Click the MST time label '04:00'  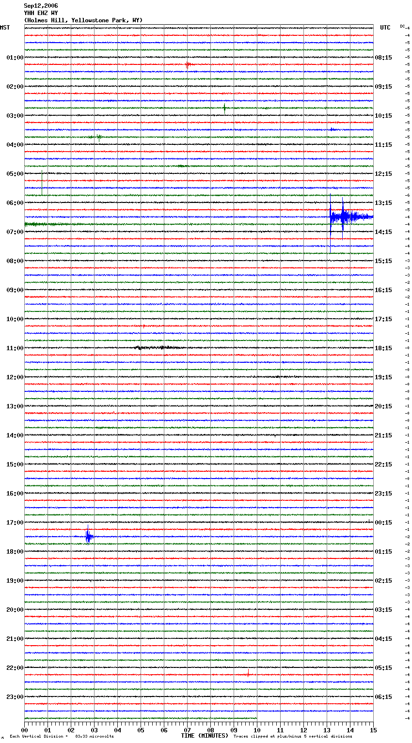point(15,145)
